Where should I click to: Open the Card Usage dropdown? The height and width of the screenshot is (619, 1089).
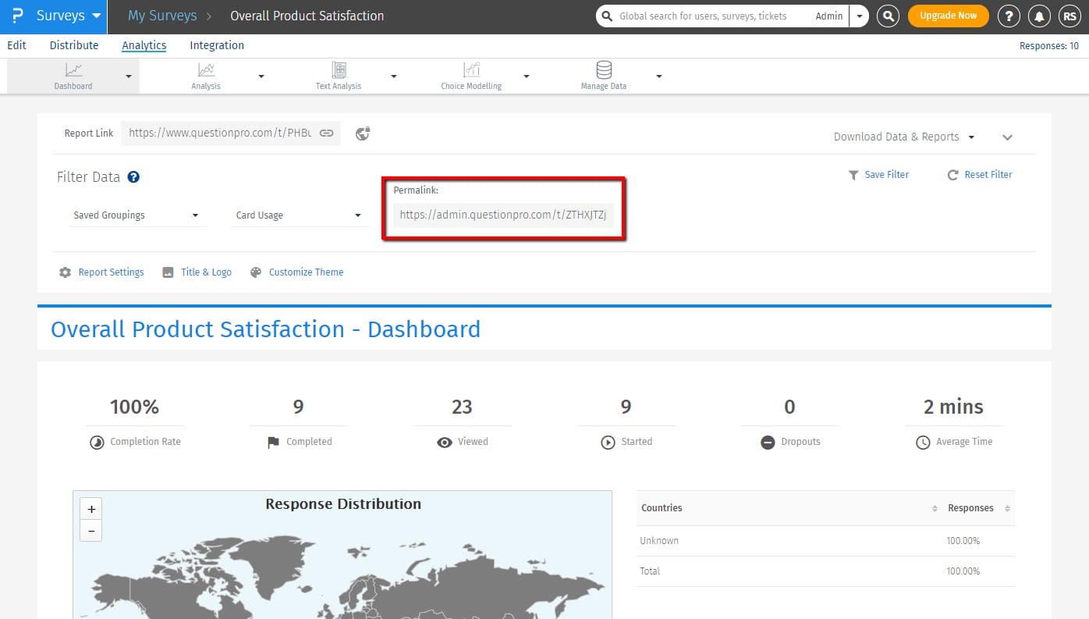(x=299, y=215)
